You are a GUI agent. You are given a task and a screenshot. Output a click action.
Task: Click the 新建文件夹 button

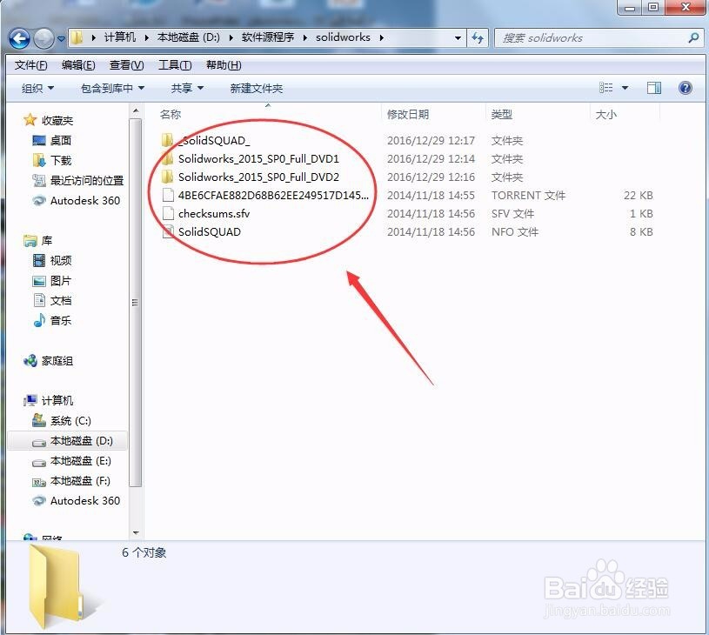(x=256, y=88)
